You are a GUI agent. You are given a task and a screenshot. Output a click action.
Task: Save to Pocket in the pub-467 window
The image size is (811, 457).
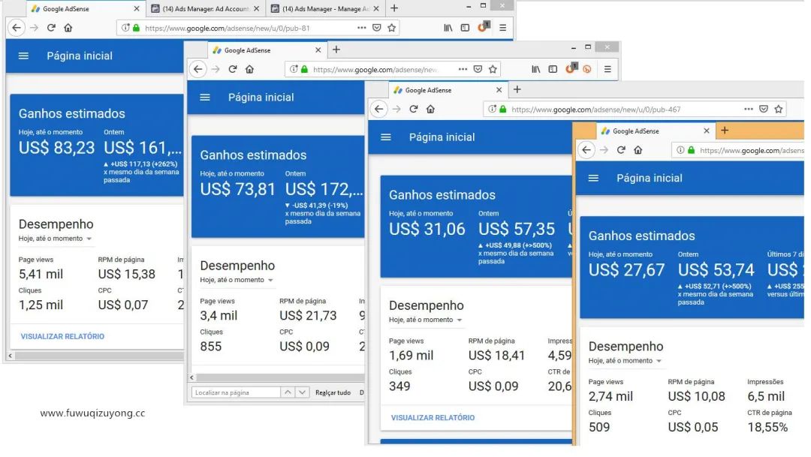(x=764, y=109)
